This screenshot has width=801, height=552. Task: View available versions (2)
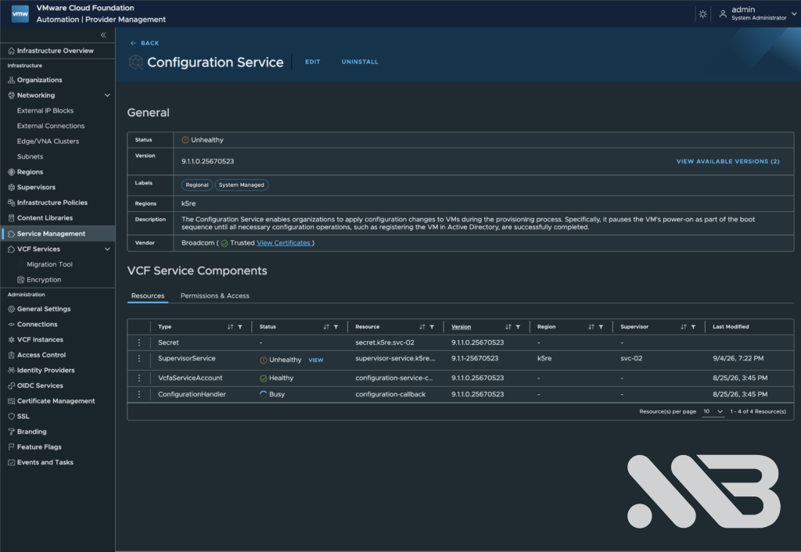[728, 161]
